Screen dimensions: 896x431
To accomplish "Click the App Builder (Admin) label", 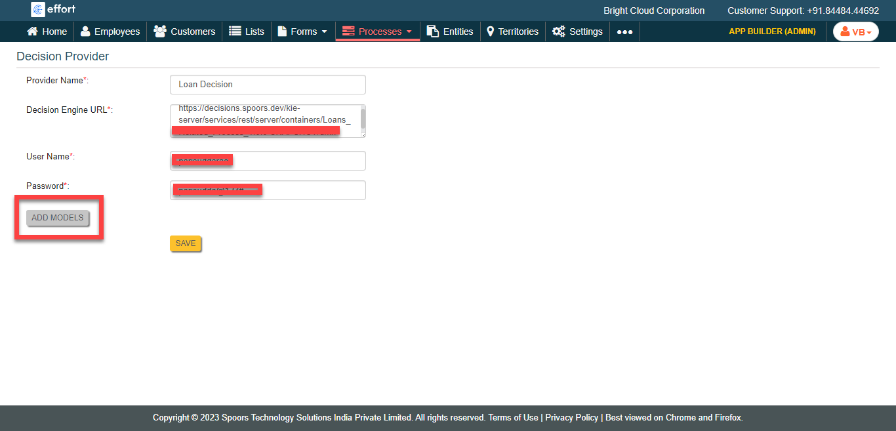I will pos(772,31).
